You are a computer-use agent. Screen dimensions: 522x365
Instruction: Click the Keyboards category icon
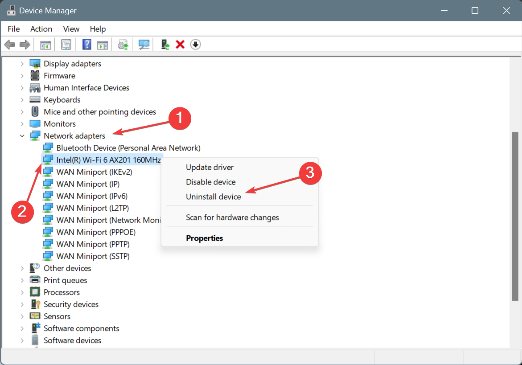click(35, 99)
